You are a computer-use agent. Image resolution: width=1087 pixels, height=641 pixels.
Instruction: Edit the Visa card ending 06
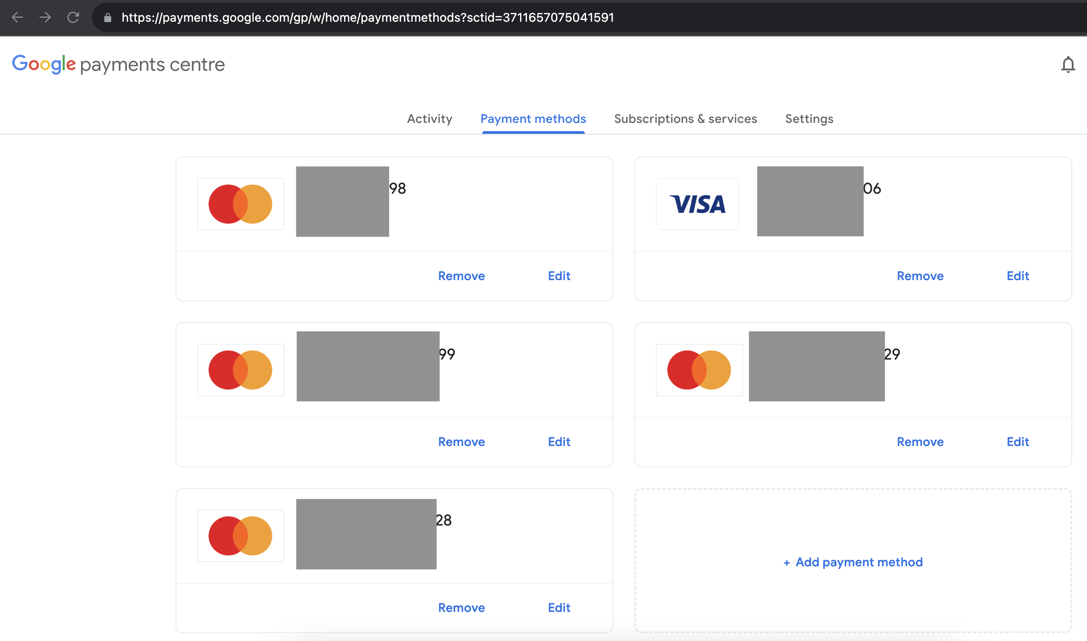click(1017, 276)
